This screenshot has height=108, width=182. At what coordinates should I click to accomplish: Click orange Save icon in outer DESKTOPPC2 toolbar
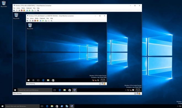(x=24, y=10)
